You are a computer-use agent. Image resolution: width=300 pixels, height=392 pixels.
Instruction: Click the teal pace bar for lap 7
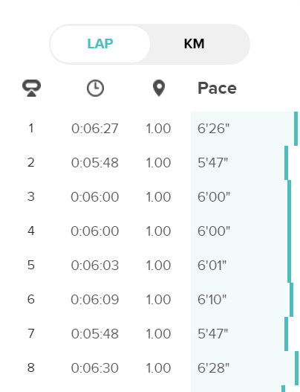click(x=287, y=334)
